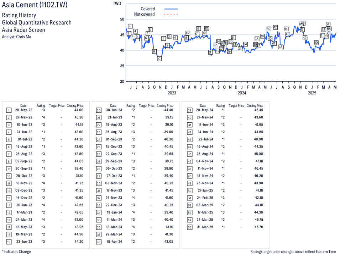340x254 pixels.
Task: Click the 2023 year label on the axis
Action: pyautogui.click(x=172, y=93)
